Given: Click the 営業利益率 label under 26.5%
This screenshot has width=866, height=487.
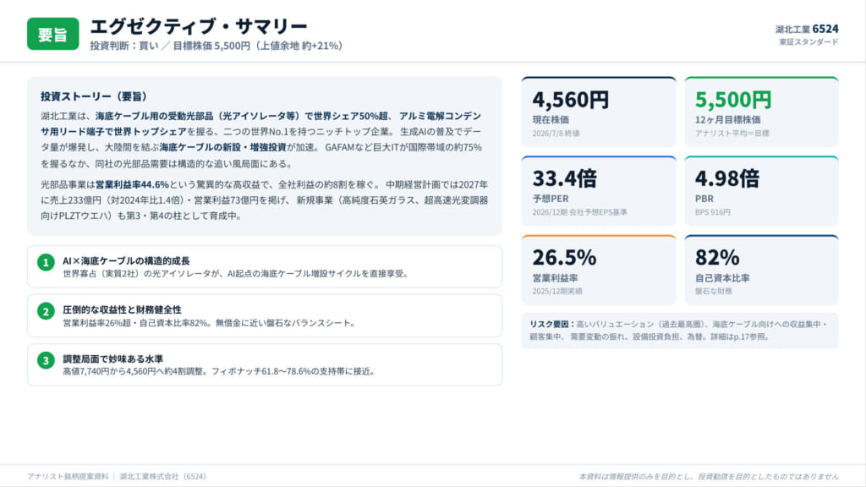Looking at the screenshot, I should 555,277.
